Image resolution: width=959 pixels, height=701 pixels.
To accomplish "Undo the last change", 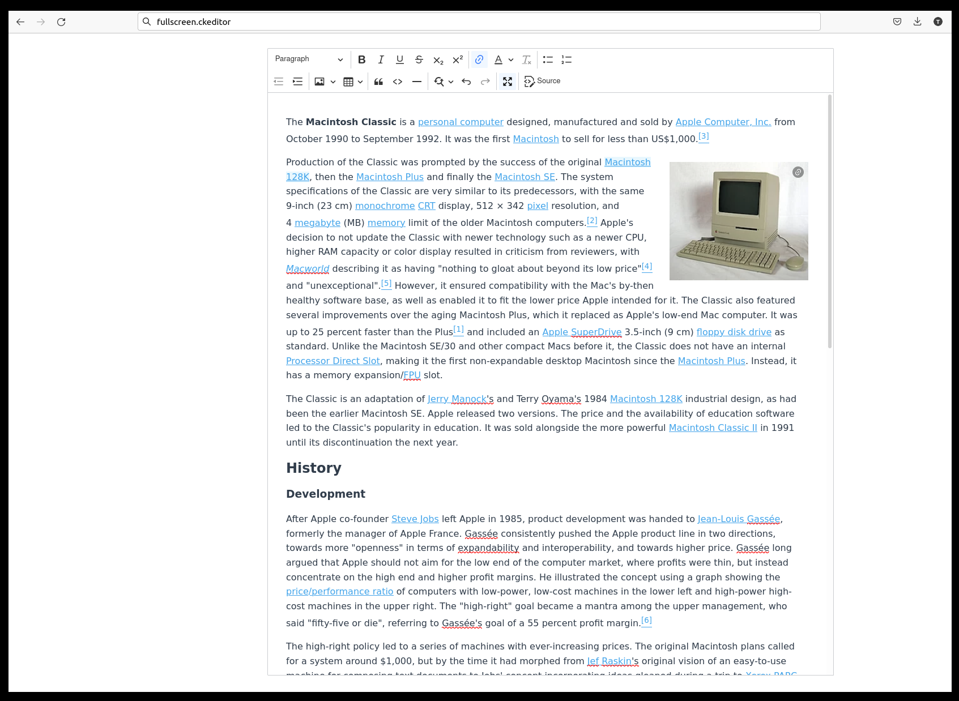I will (466, 82).
